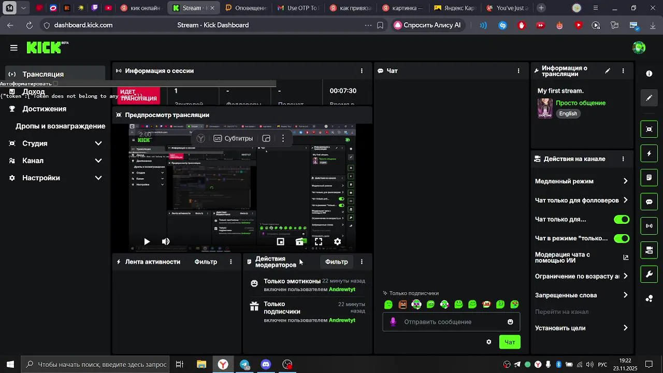The width and height of the screenshot is (663, 373).
Task: Click the Отправить сообщение chat input field
Action: [451, 322]
